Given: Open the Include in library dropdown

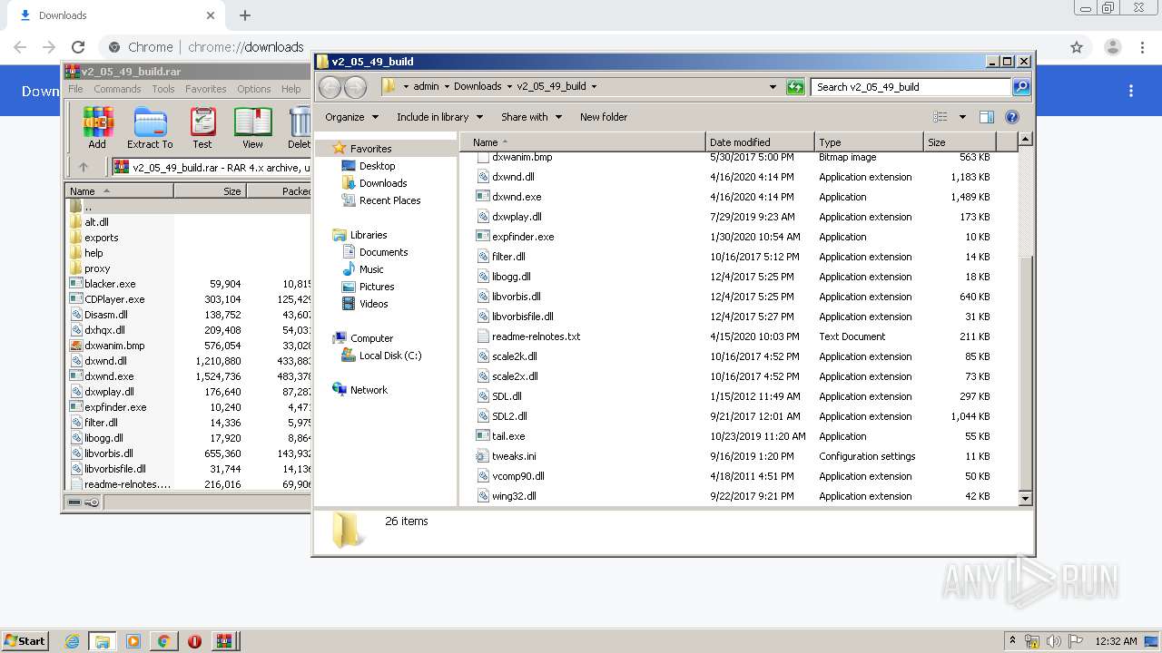Looking at the screenshot, I should [439, 117].
